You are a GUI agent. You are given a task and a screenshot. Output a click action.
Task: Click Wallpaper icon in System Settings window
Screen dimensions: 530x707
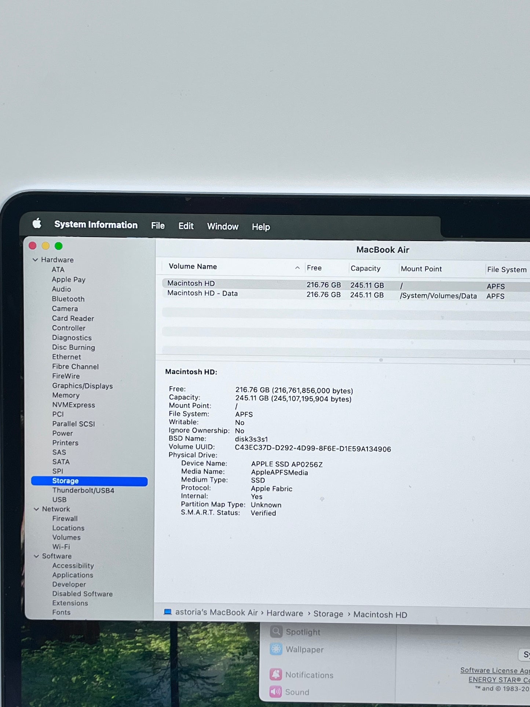point(276,649)
